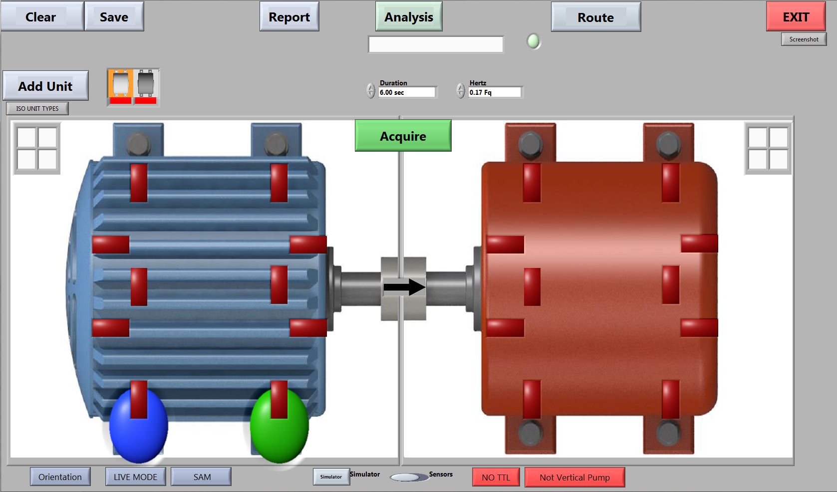Click the red bar under gray unit thumbnail

[146, 101]
